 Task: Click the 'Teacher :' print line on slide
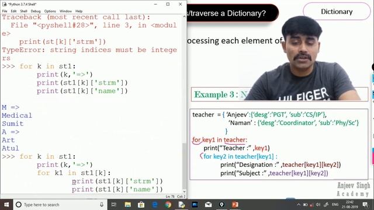click(x=237, y=148)
